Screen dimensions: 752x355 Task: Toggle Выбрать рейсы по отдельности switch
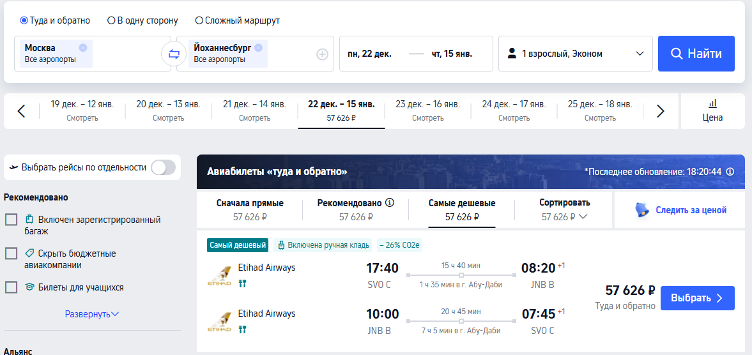tap(163, 167)
